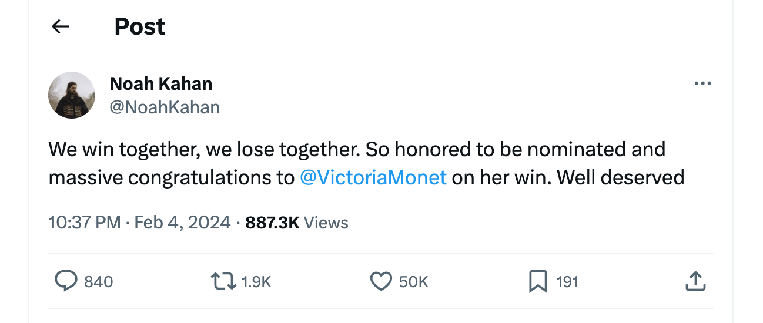Click the 840 replies count
The height and width of the screenshot is (323, 763).
click(x=99, y=282)
